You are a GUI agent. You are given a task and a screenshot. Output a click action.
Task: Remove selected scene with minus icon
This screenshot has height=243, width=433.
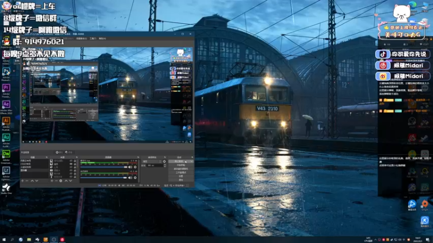pos(27,181)
